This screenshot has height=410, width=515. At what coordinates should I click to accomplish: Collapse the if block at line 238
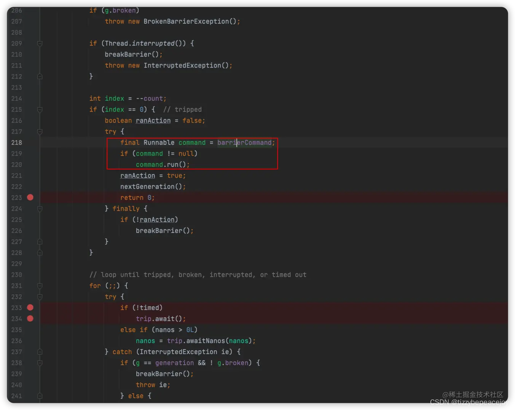coord(40,363)
